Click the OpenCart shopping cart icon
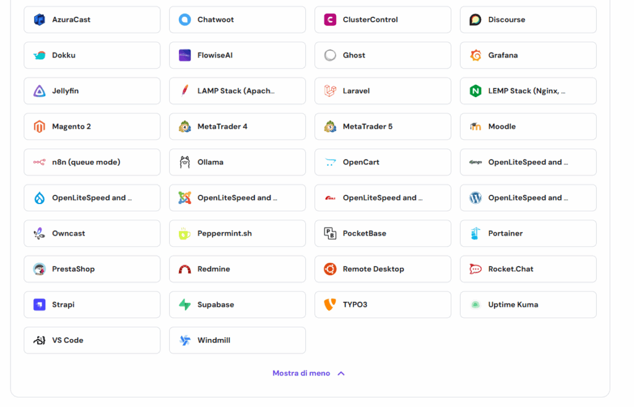Viewport: 634px width, 407px height. point(330,162)
